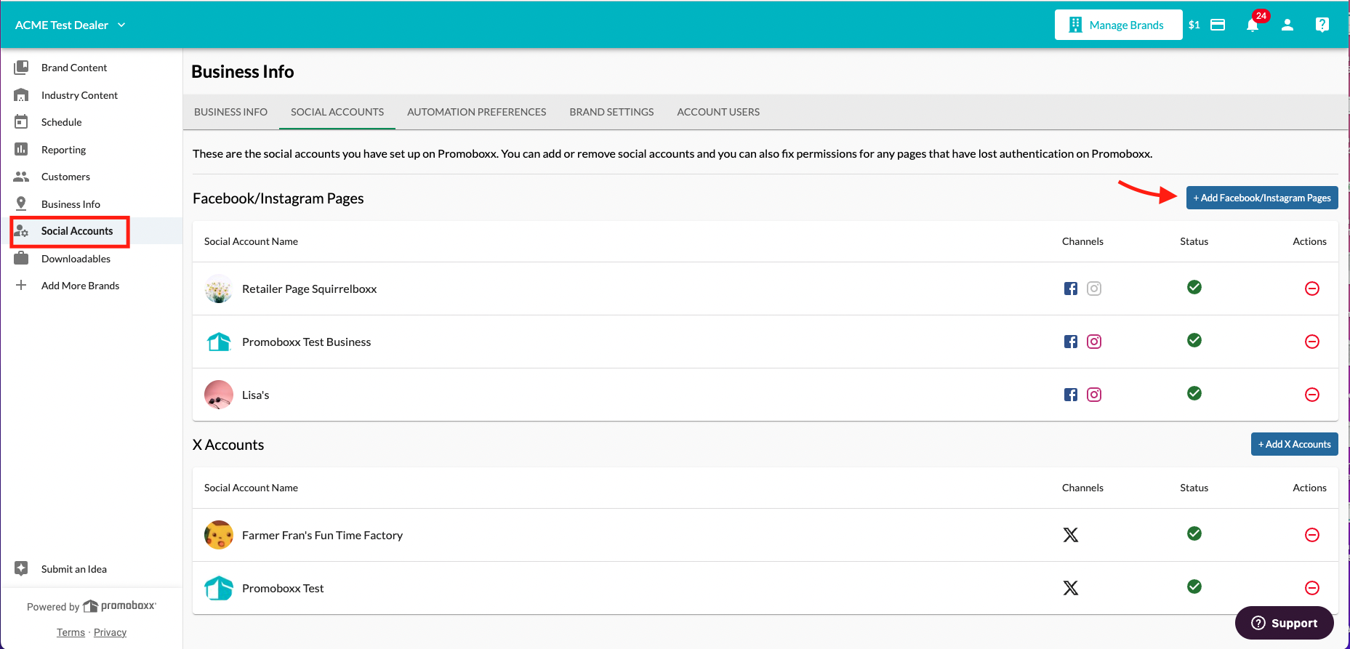Click the Brand Content sidebar icon
The height and width of the screenshot is (649, 1350).
(21, 68)
